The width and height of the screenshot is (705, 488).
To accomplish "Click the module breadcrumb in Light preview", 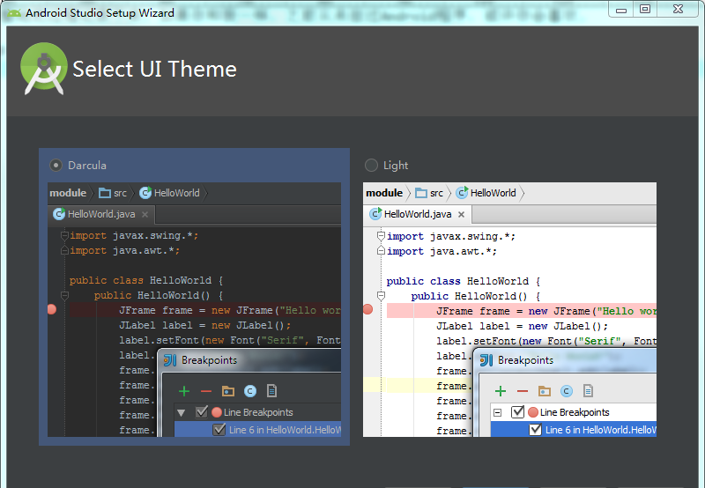I will click(x=383, y=193).
